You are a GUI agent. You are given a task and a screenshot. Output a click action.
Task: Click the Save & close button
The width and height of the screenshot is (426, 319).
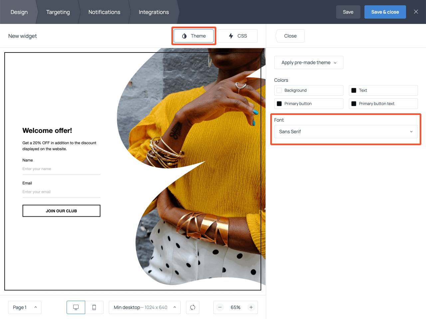pos(385,12)
